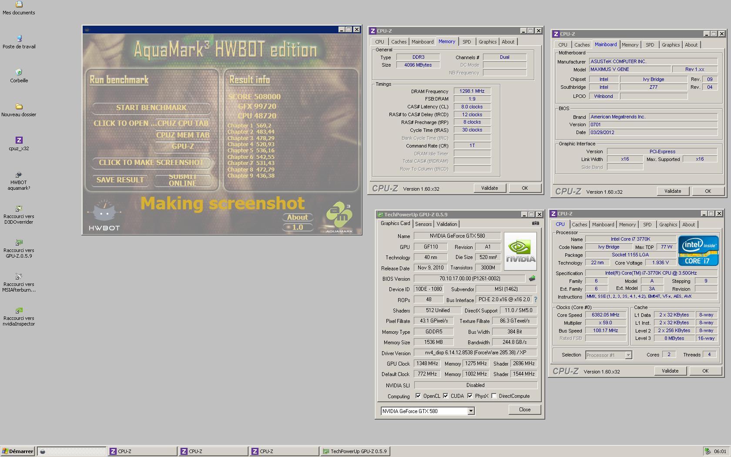Click the AquaMark am3 logo

tap(339, 217)
